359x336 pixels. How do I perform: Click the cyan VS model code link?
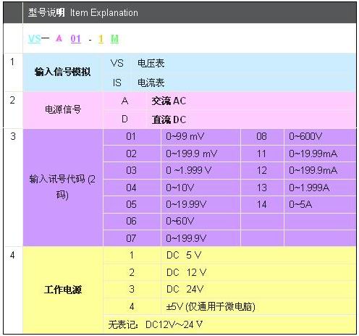[34, 39]
